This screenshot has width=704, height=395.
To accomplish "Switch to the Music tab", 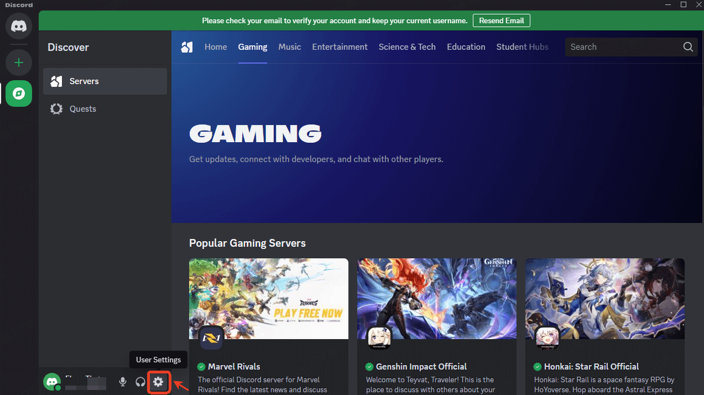I will [290, 47].
